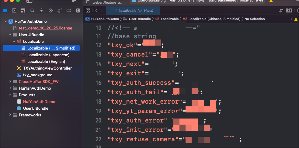This screenshot has height=148, width=299.
Task: Click the "txy_cancel" key text
Action: tap(130, 55)
